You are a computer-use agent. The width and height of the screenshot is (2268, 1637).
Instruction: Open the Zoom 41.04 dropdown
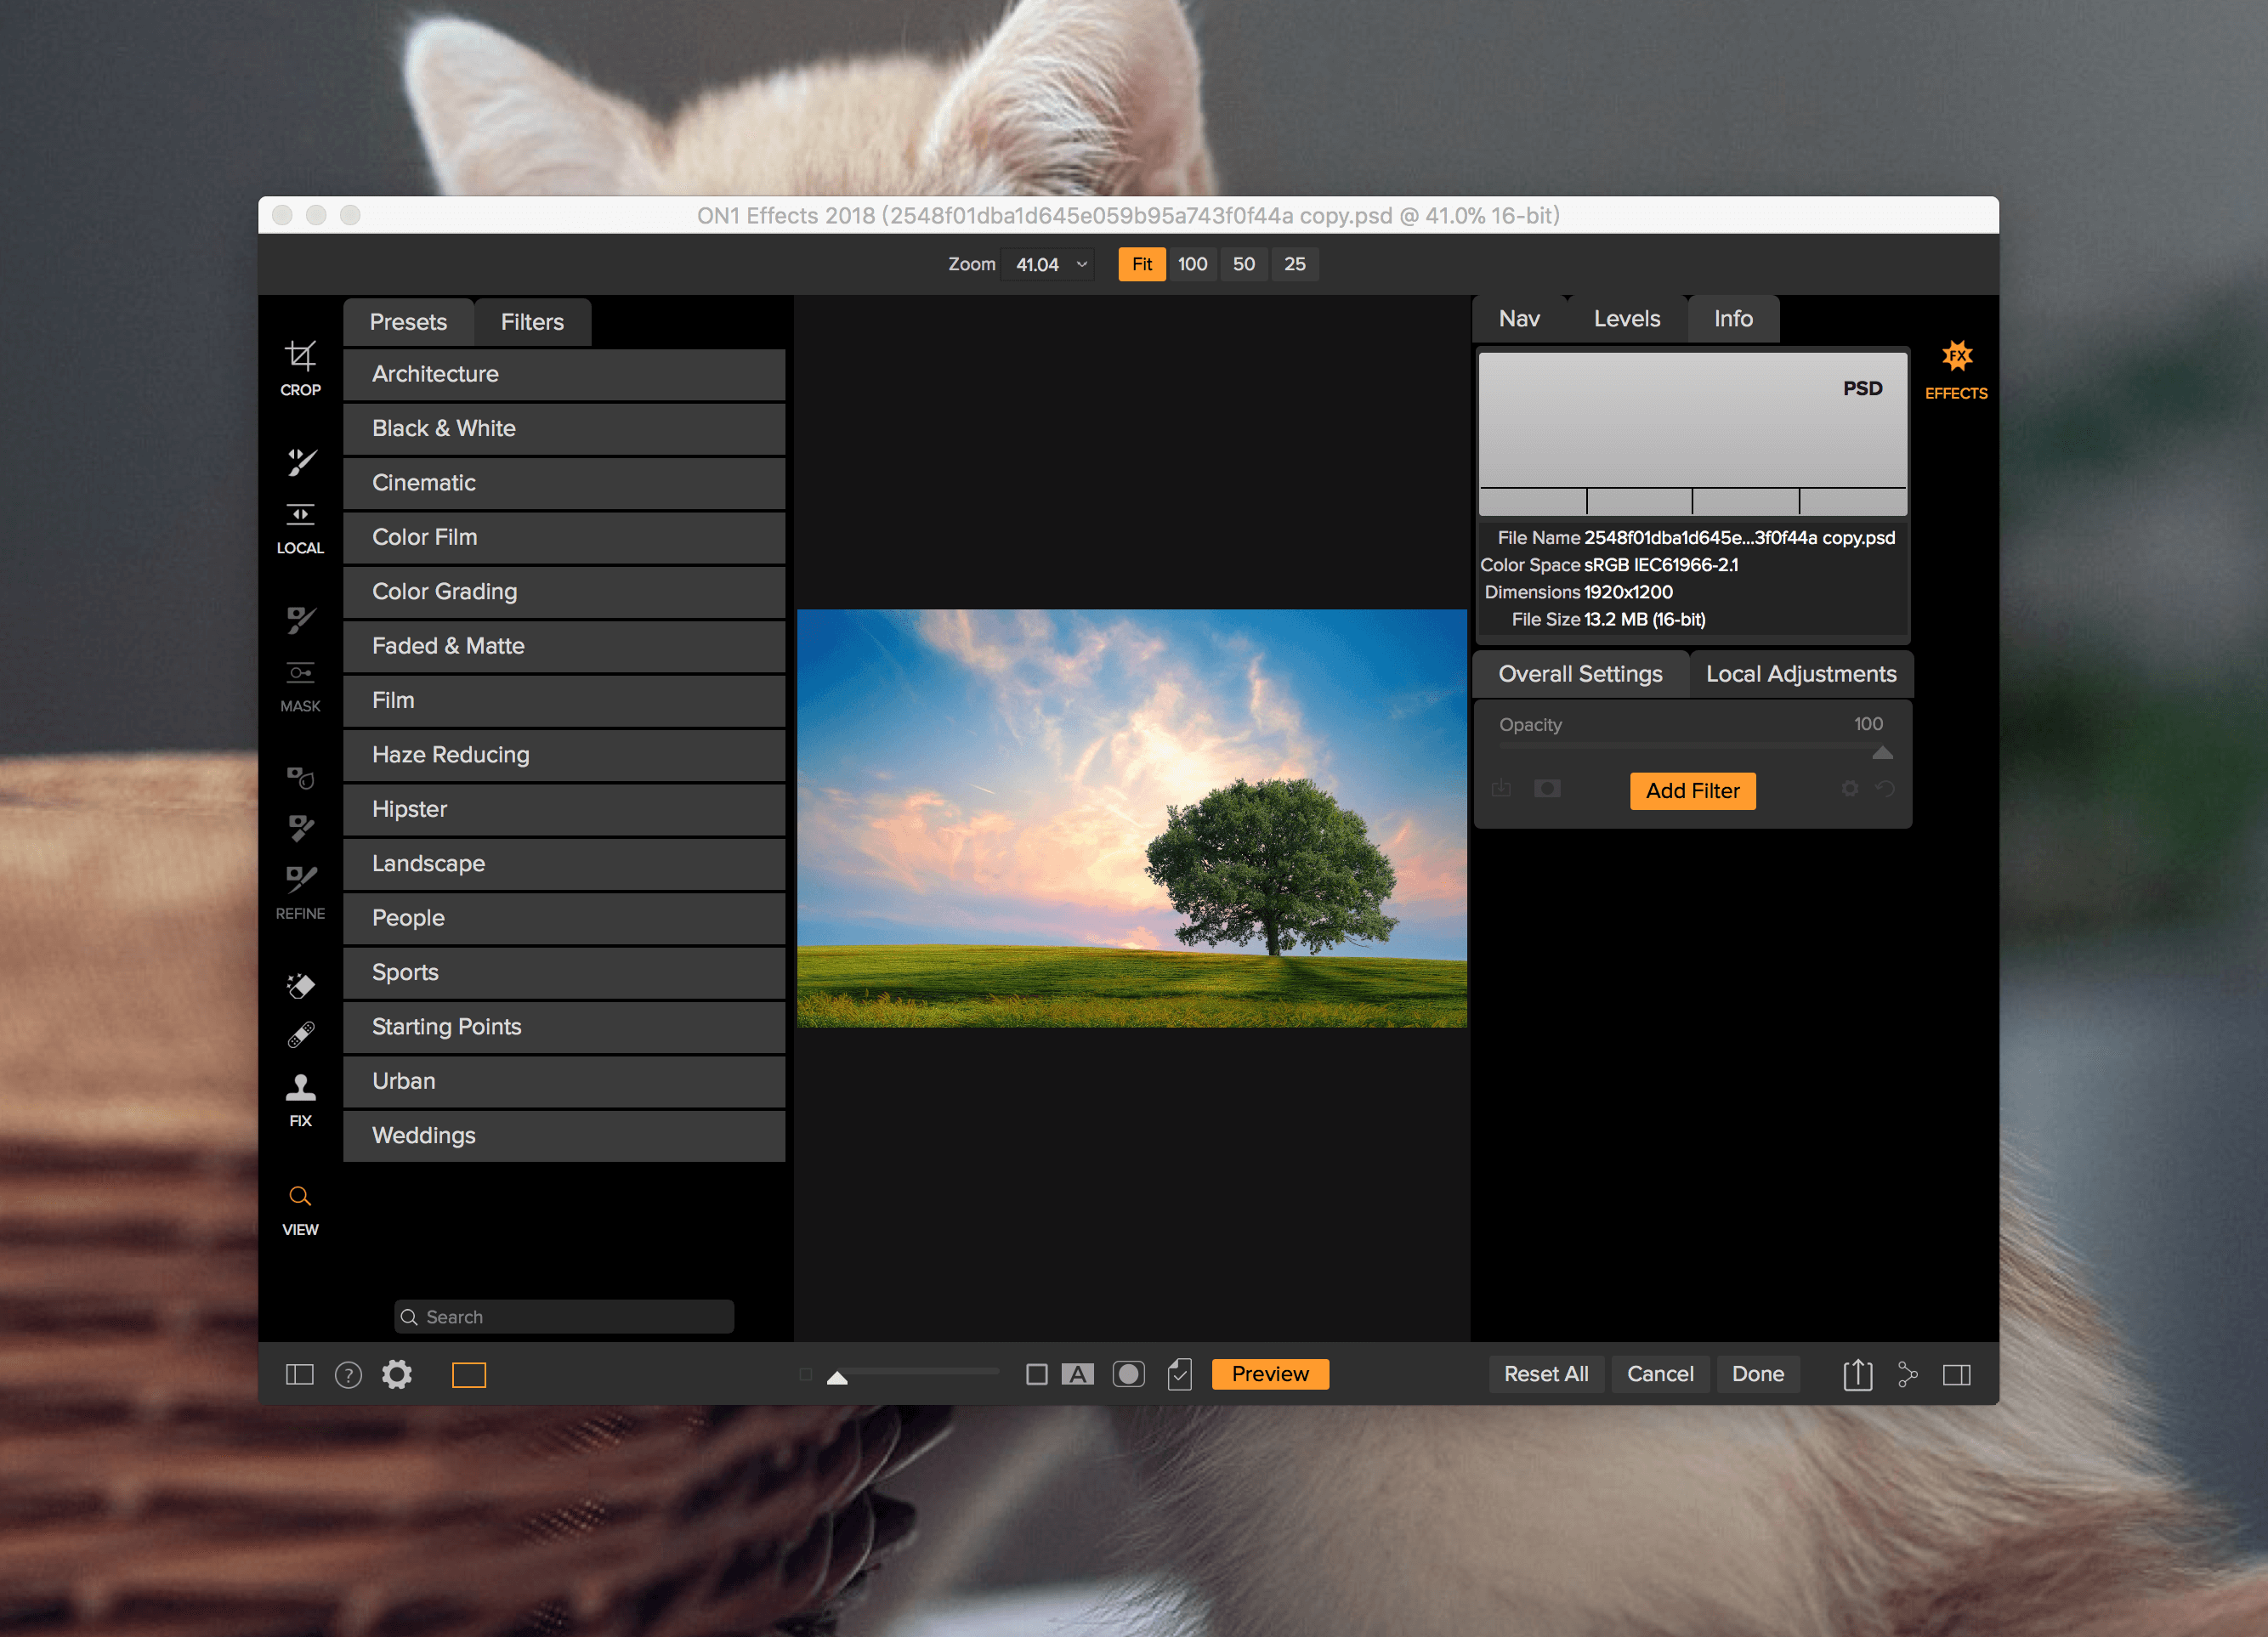point(1050,265)
